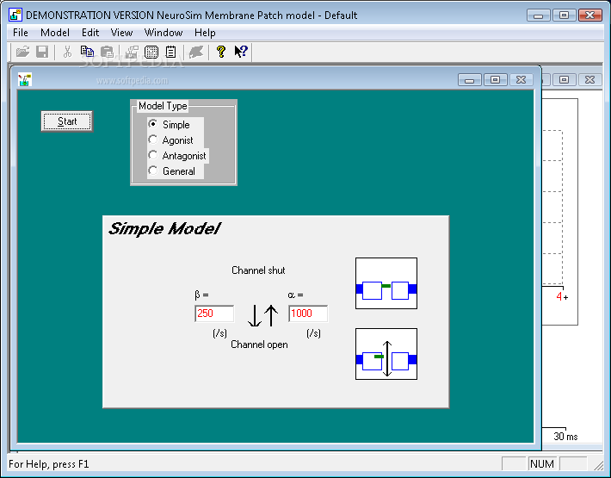
Task: Open help via yellow question mark icon
Action: pyautogui.click(x=221, y=52)
